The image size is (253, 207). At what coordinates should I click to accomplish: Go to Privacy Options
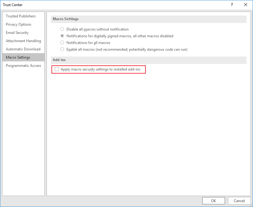tap(23, 24)
